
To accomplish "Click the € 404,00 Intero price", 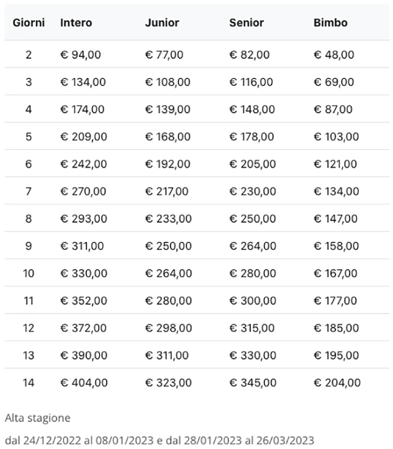I will point(84,383).
